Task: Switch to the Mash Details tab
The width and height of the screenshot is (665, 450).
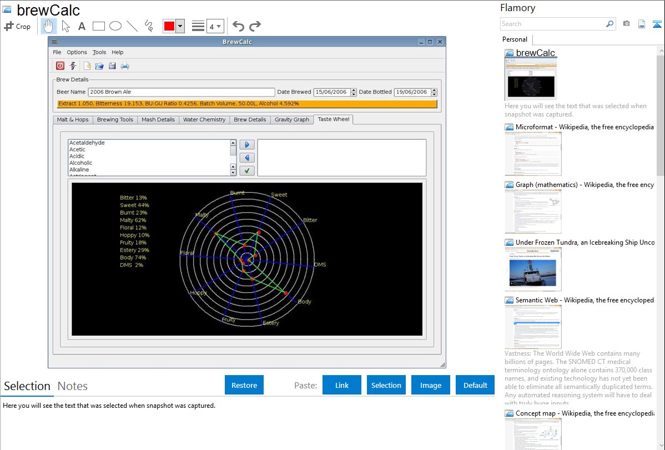Action: coord(158,120)
